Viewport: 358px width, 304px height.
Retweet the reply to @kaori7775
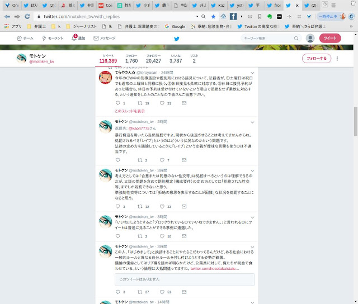click(140, 160)
